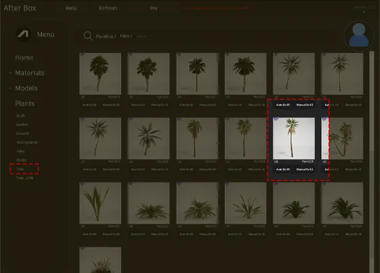380x273 pixels.
Task: Select the Tree category in the sidebar
Action: point(20,169)
